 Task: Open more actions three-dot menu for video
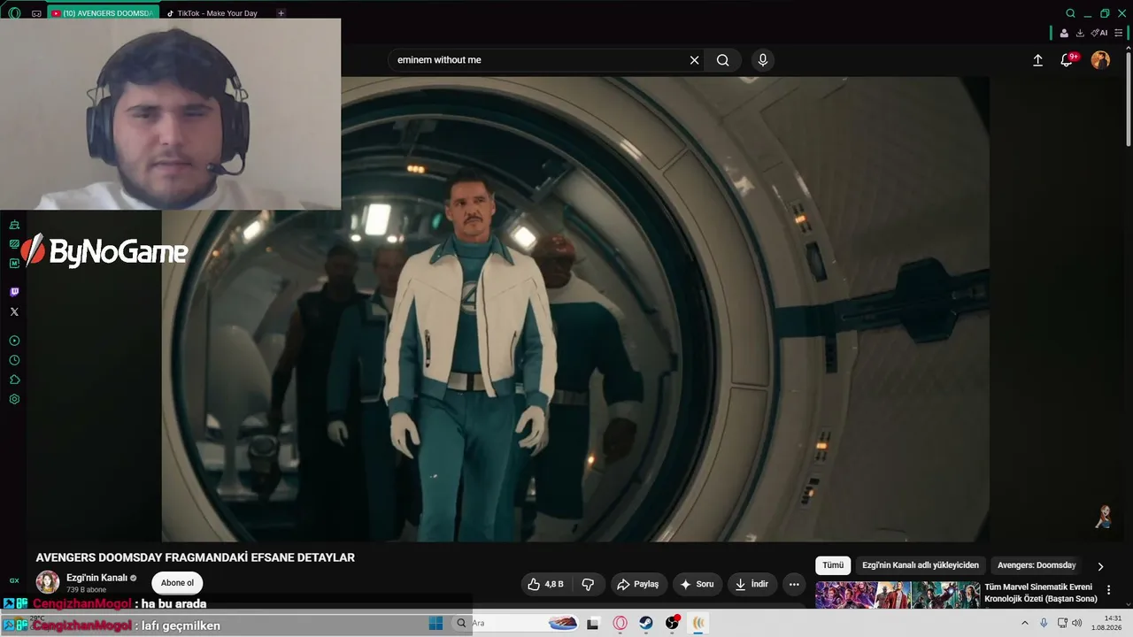pyautogui.click(x=794, y=584)
